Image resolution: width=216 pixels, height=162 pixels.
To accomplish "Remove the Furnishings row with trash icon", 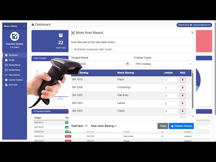I will pyautogui.click(x=182, y=88).
